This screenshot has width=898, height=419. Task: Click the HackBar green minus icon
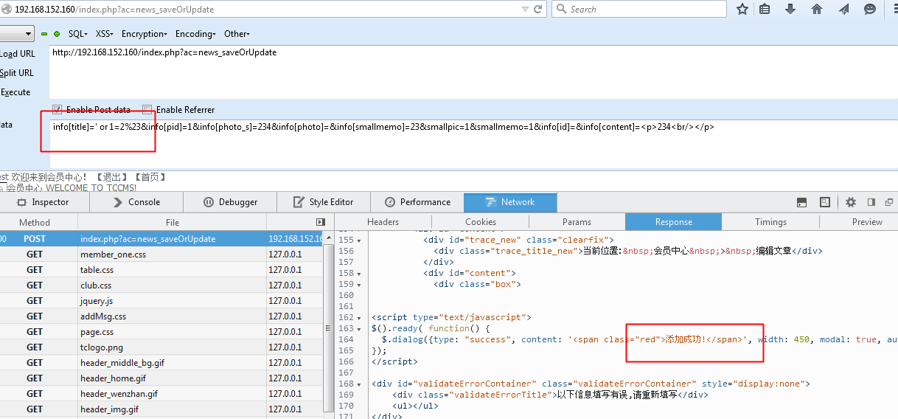[x=44, y=34]
